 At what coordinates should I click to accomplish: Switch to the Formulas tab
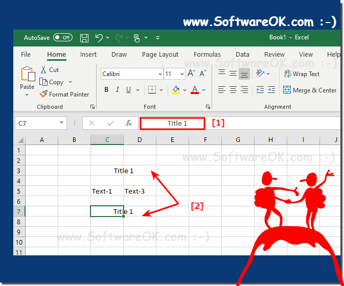click(x=207, y=54)
